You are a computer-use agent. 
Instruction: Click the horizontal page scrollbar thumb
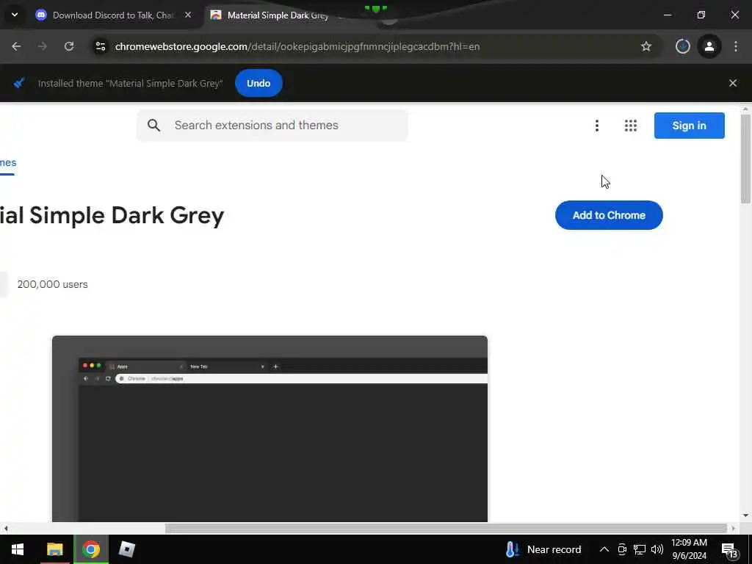pos(446,529)
